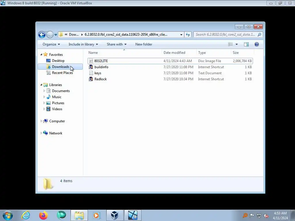Image resolution: width=295 pixels, height=221 pixels.
Task: Click the Action Center flag tray icon
Action: 252,215
